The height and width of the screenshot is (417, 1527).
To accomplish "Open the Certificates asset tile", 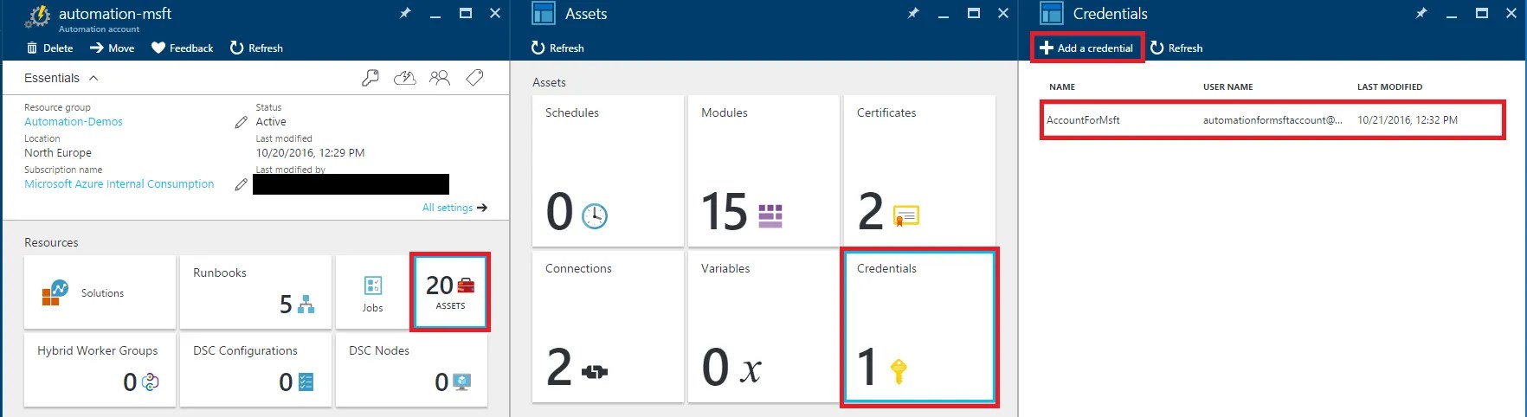I will (x=919, y=170).
